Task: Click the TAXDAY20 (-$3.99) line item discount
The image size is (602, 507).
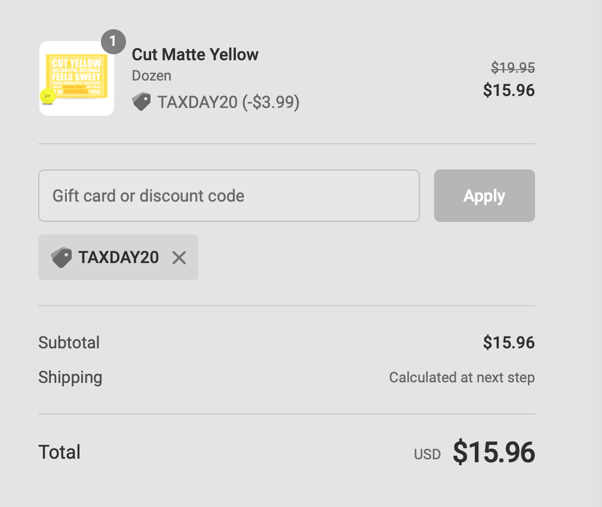Action: [229, 103]
